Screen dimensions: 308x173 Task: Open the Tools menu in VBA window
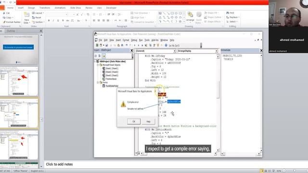(x=147, y=40)
